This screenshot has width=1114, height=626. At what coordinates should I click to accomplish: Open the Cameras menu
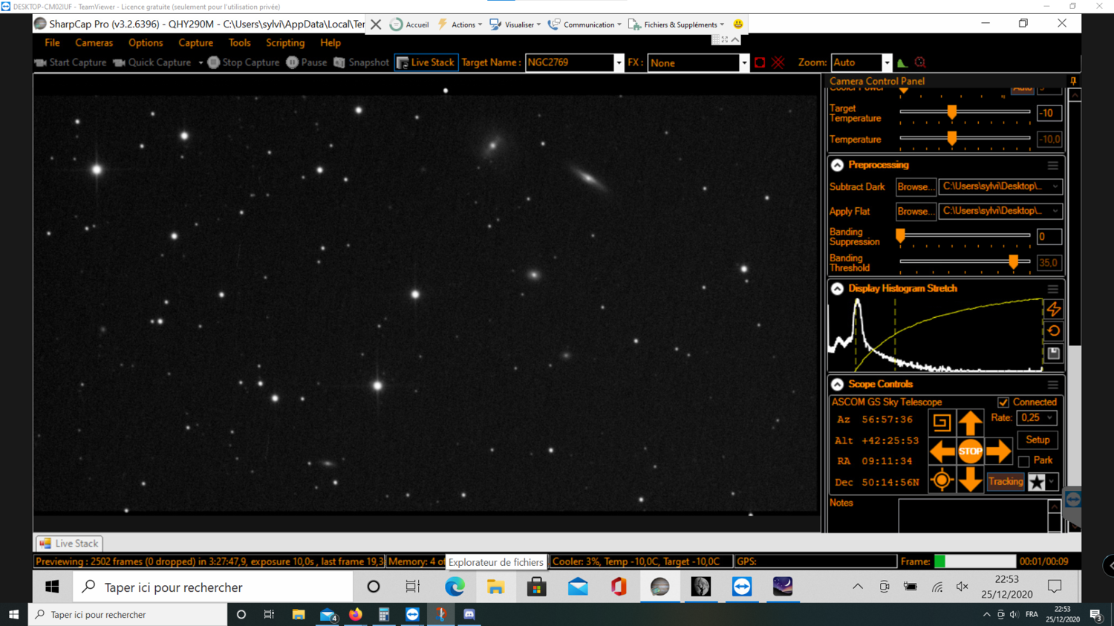[94, 43]
